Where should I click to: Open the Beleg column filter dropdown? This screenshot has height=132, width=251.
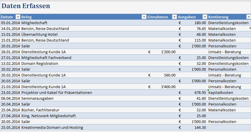[x=144, y=17]
